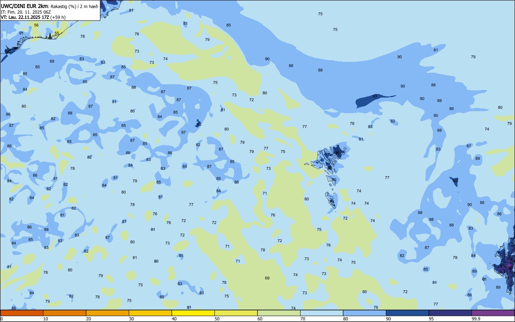515x322 pixels.
Task: Click the navy 95–99.9 legend segment
Action: pyautogui.click(x=450, y=313)
